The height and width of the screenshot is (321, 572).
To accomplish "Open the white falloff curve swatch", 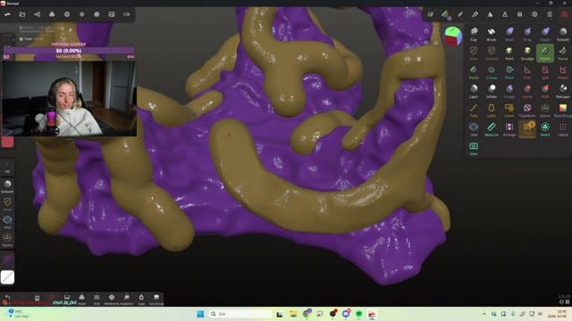I will pyautogui.click(x=7, y=277).
